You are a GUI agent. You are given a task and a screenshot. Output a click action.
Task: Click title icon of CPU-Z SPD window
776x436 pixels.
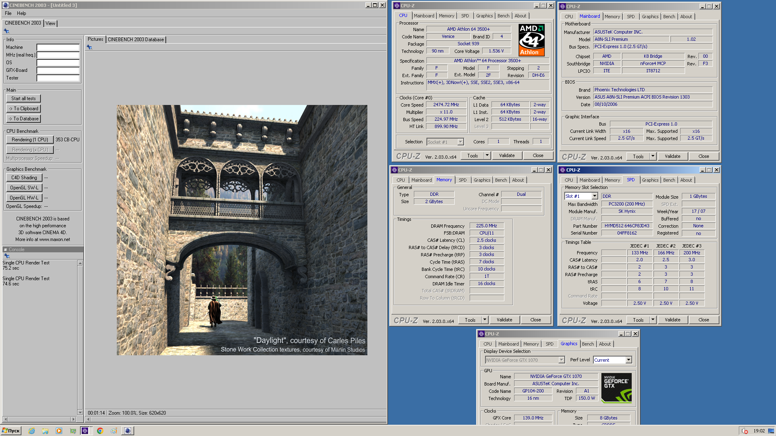coord(563,170)
